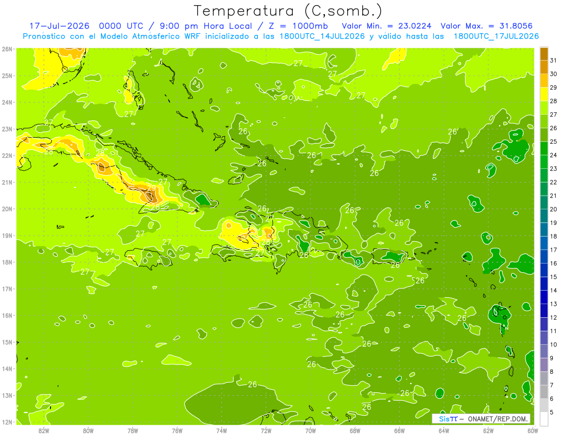The width and height of the screenshot is (566, 437).
Task: Click "Valor Min. = 23.0224" value
Action: click(x=386, y=26)
